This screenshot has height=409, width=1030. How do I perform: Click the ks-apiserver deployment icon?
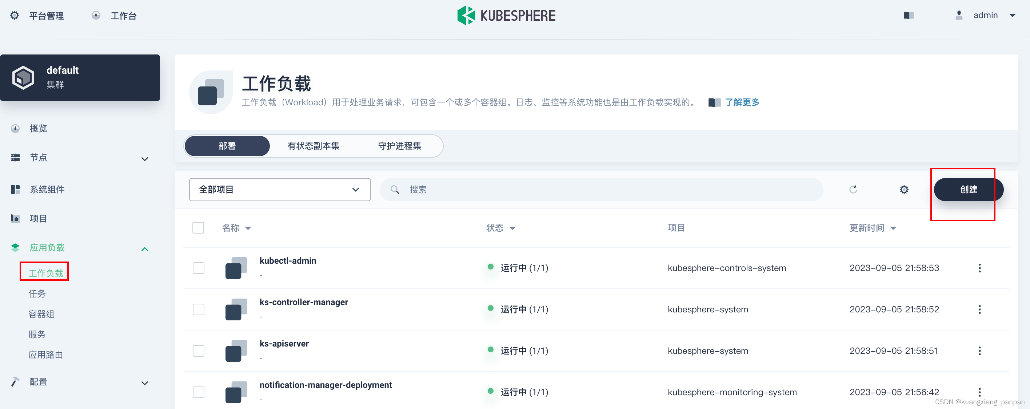[236, 351]
